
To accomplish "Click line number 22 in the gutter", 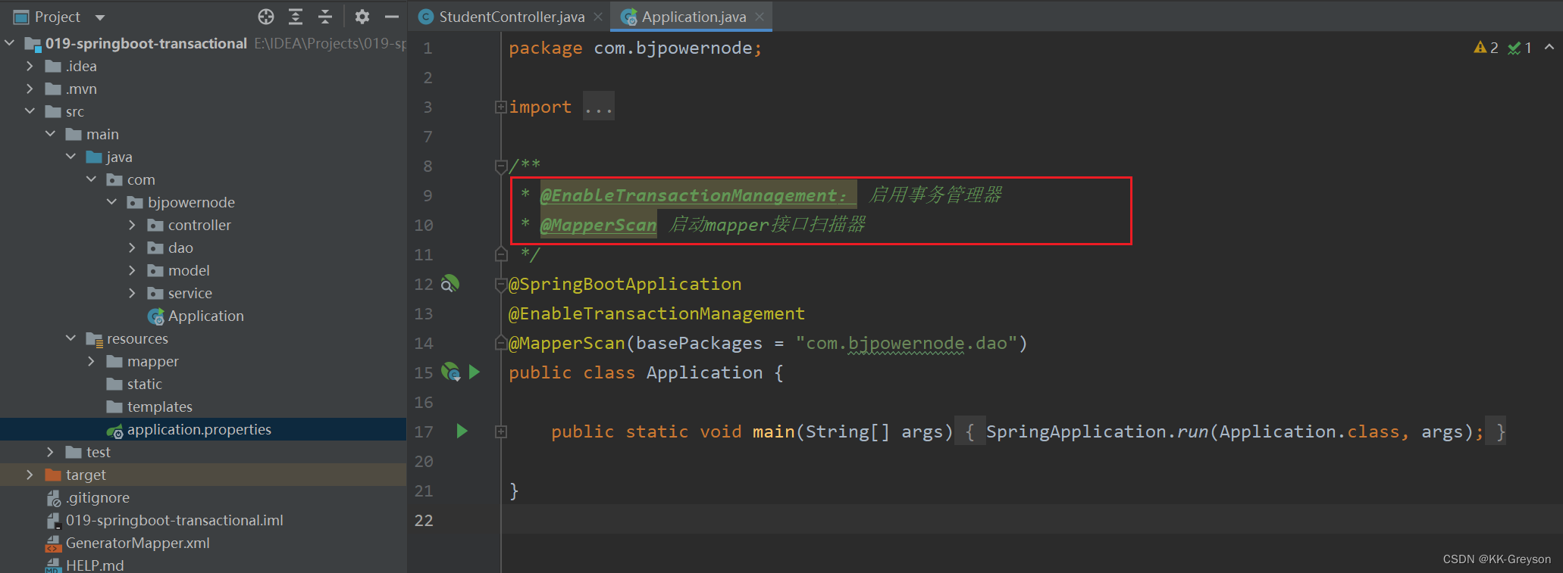I will point(424,520).
